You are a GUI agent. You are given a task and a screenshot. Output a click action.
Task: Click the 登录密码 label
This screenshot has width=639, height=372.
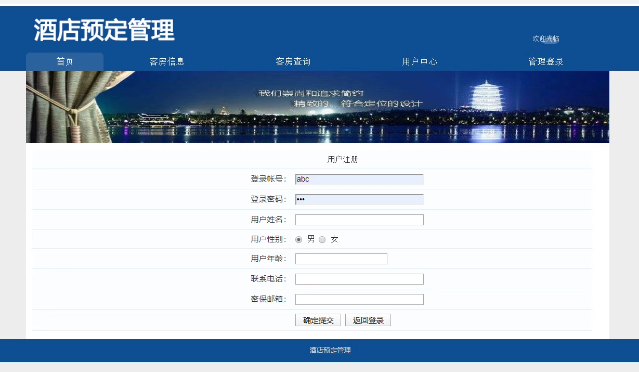point(268,199)
